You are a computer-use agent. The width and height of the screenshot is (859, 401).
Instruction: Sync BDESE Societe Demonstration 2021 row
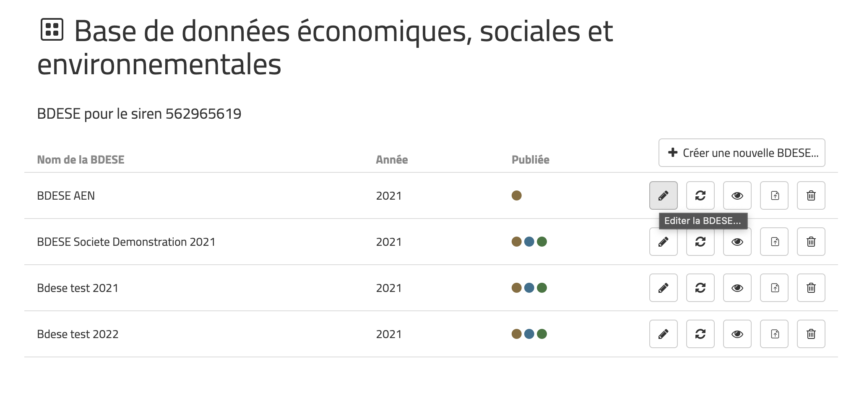[700, 242]
